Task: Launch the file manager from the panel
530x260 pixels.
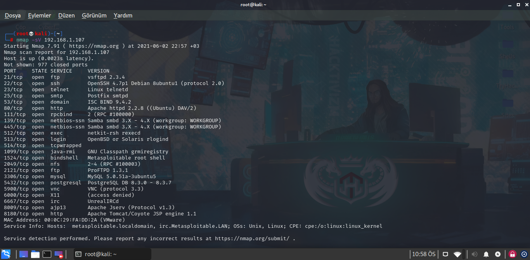Action: [x=35, y=254]
